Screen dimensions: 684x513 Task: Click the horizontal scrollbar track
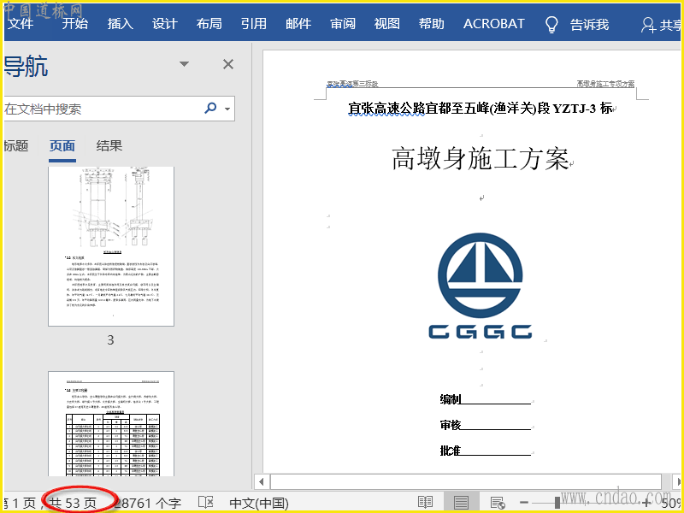(466, 482)
